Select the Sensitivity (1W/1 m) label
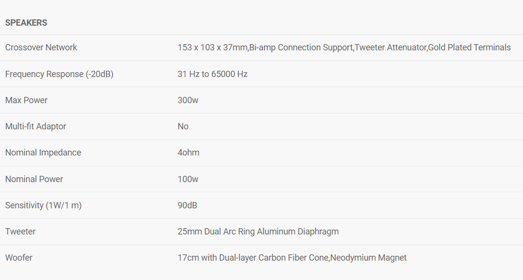 (43, 205)
